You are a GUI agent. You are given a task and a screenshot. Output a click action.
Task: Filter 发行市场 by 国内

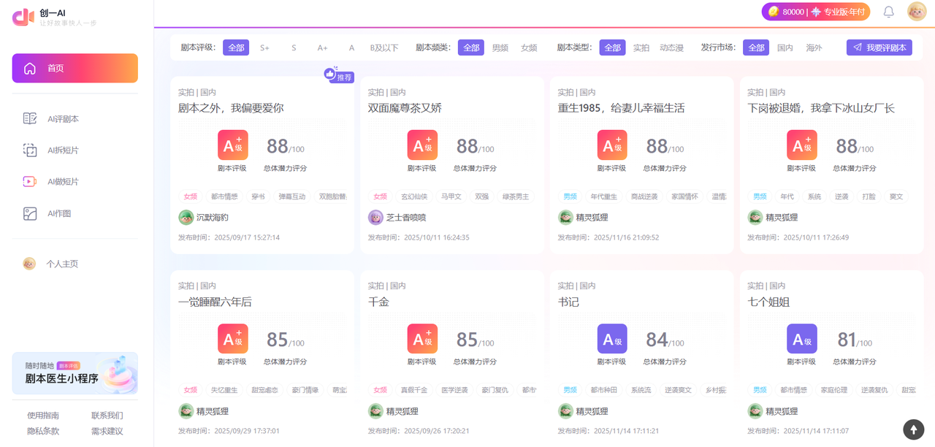(x=785, y=47)
